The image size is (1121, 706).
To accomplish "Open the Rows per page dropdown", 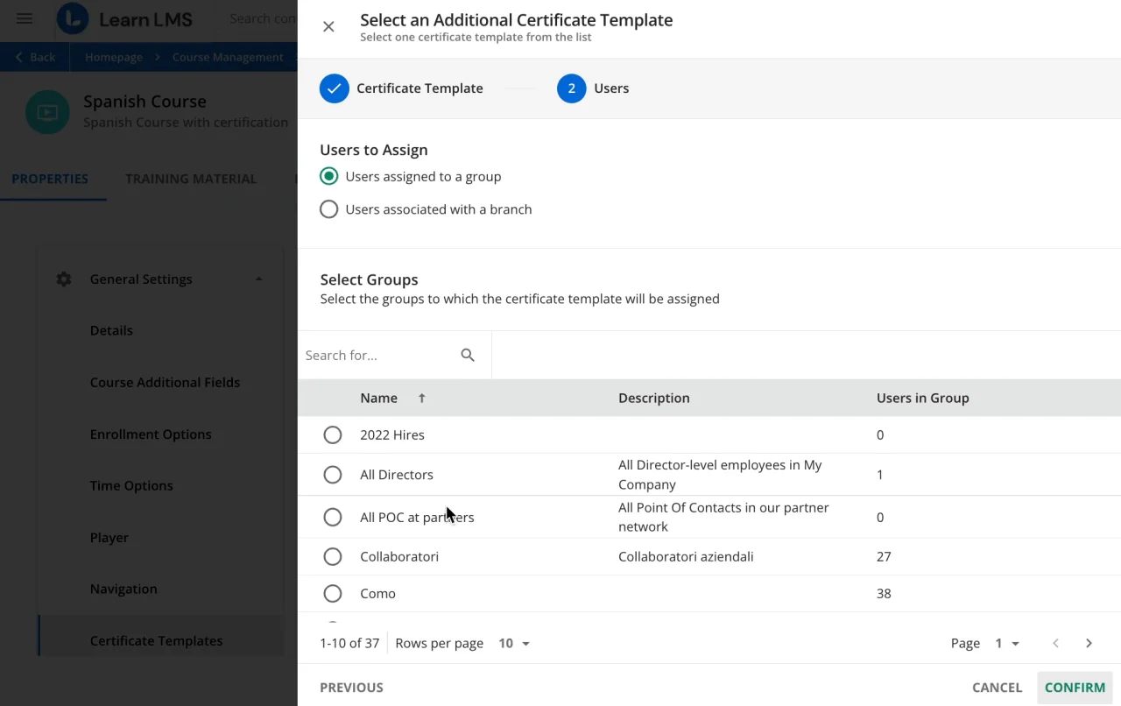I will pyautogui.click(x=514, y=643).
